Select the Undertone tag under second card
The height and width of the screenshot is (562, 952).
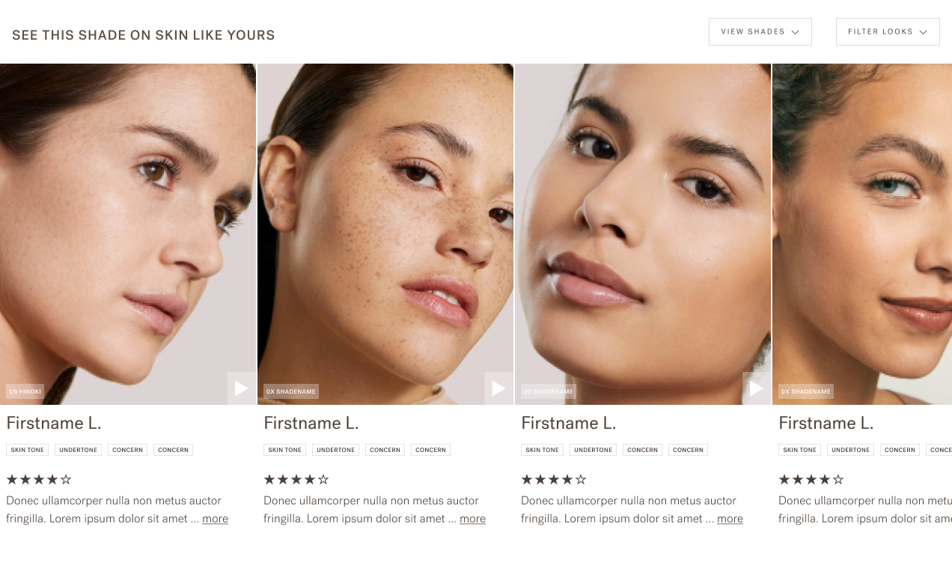point(335,450)
